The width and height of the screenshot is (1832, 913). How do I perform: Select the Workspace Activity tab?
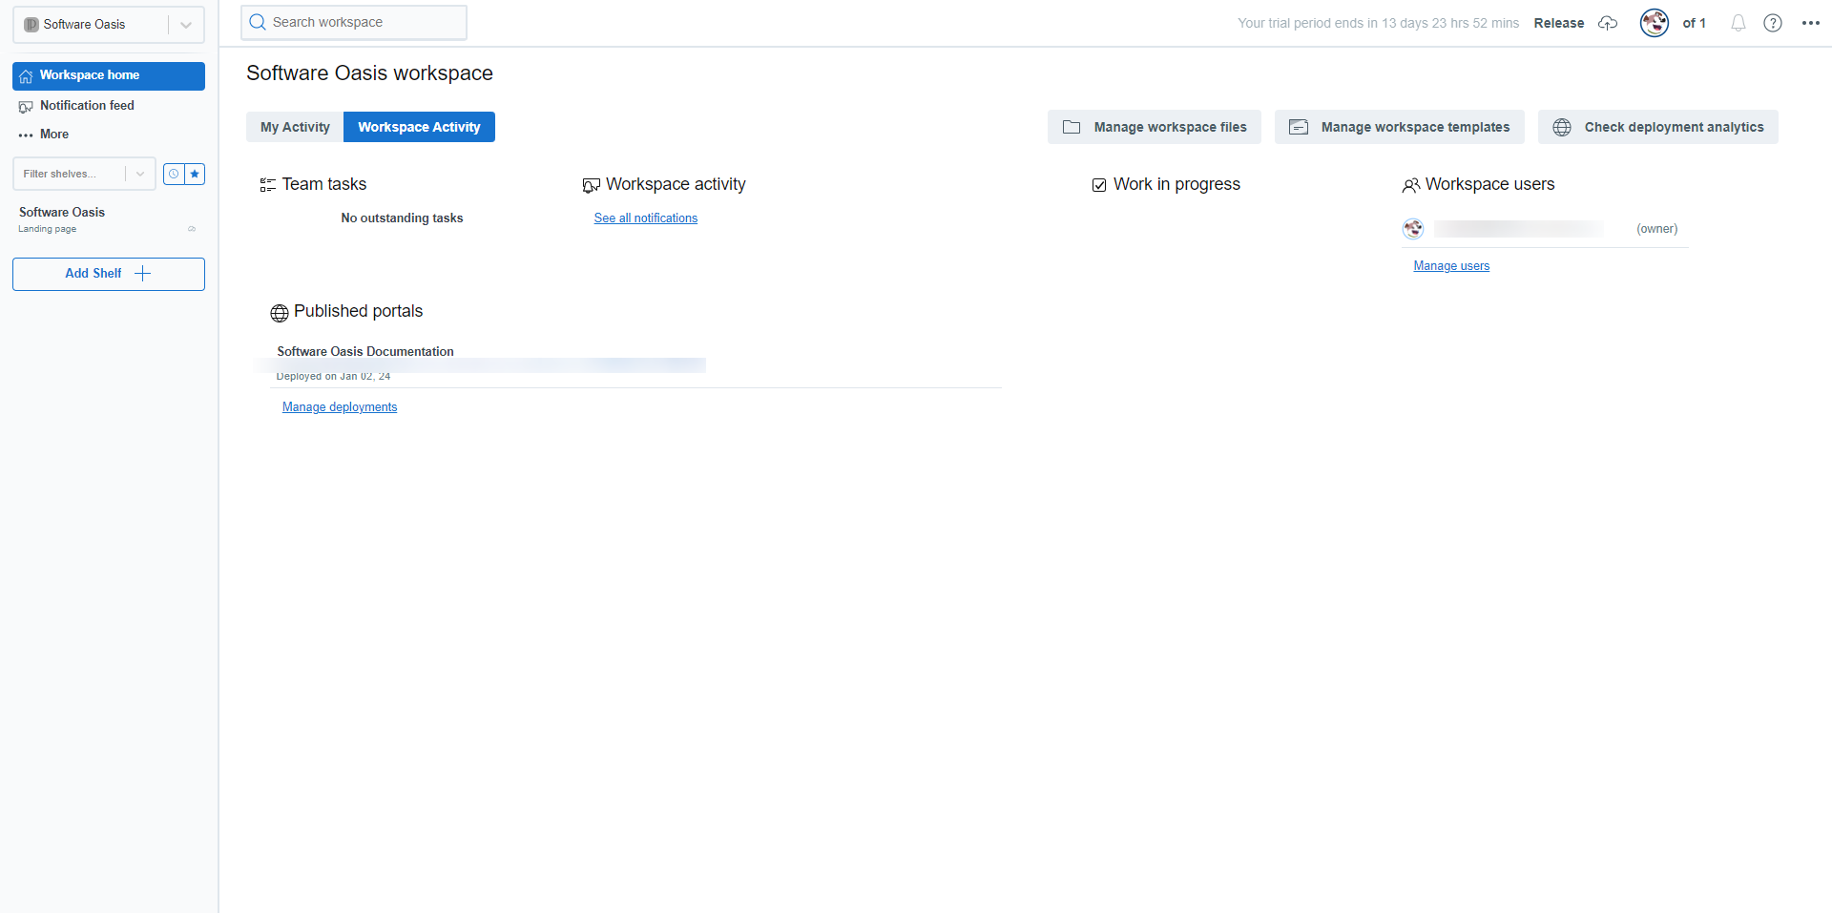(418, 126)
